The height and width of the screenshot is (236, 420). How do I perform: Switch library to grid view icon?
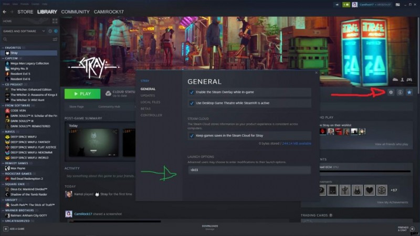click(x=56, y=21)
